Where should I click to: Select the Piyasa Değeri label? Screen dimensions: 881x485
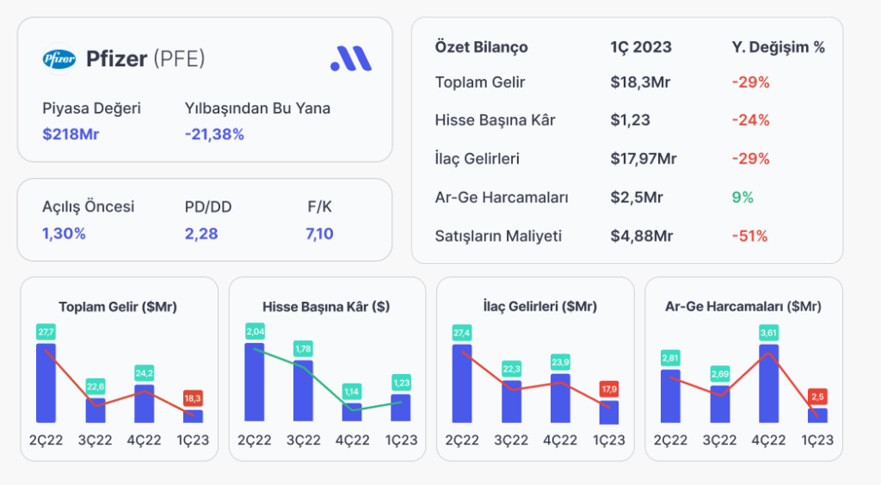(91, 108)
